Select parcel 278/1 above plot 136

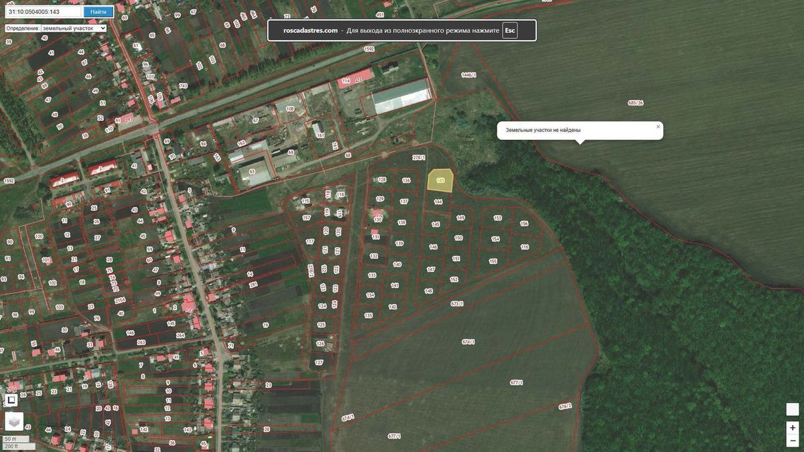419,158
